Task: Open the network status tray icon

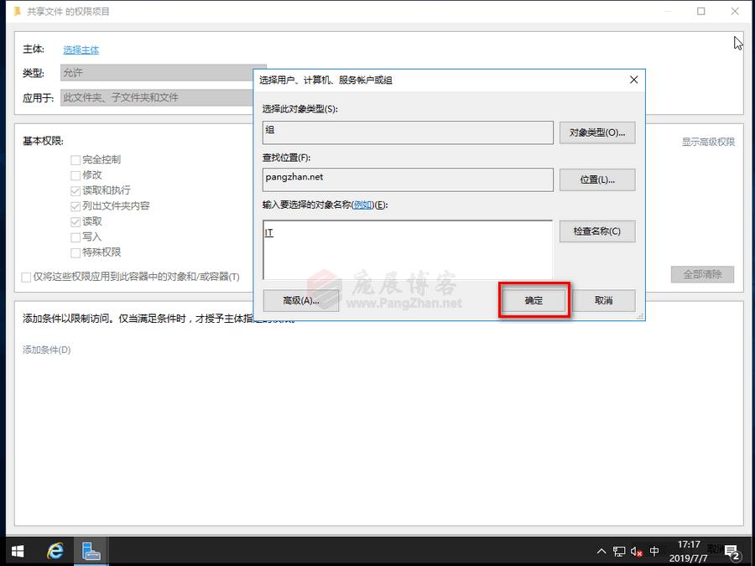Action: [x=618, y=551]
